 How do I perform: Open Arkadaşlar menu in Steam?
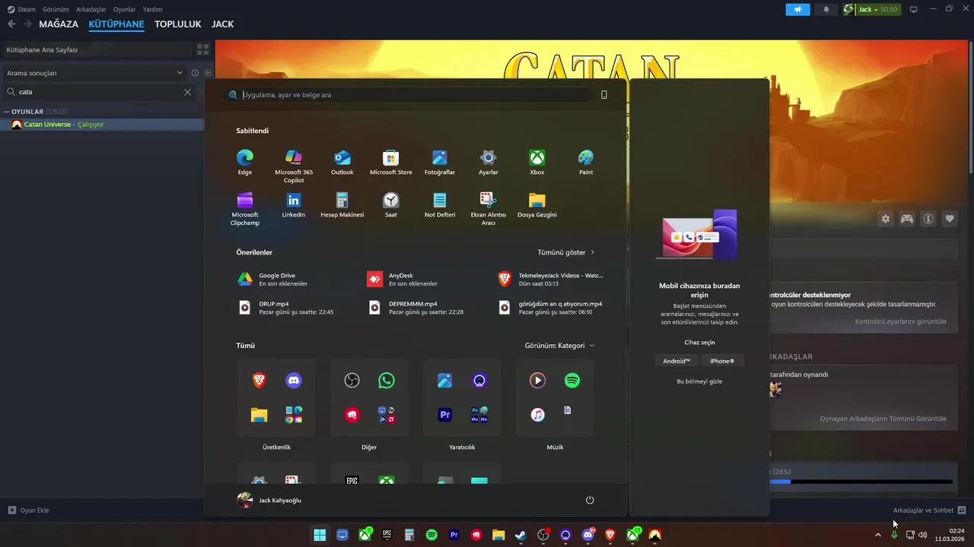click(x=91, y=9)
